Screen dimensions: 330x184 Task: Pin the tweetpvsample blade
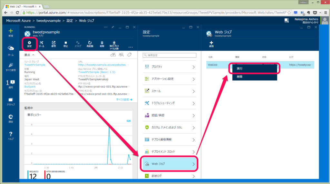[x=113, y=27]
